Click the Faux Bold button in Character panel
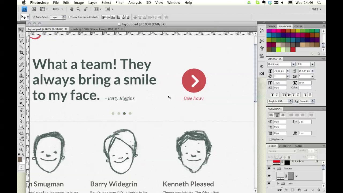Image resolution: width=343 pixels, height=193 pixels. (x=273, y=95)
